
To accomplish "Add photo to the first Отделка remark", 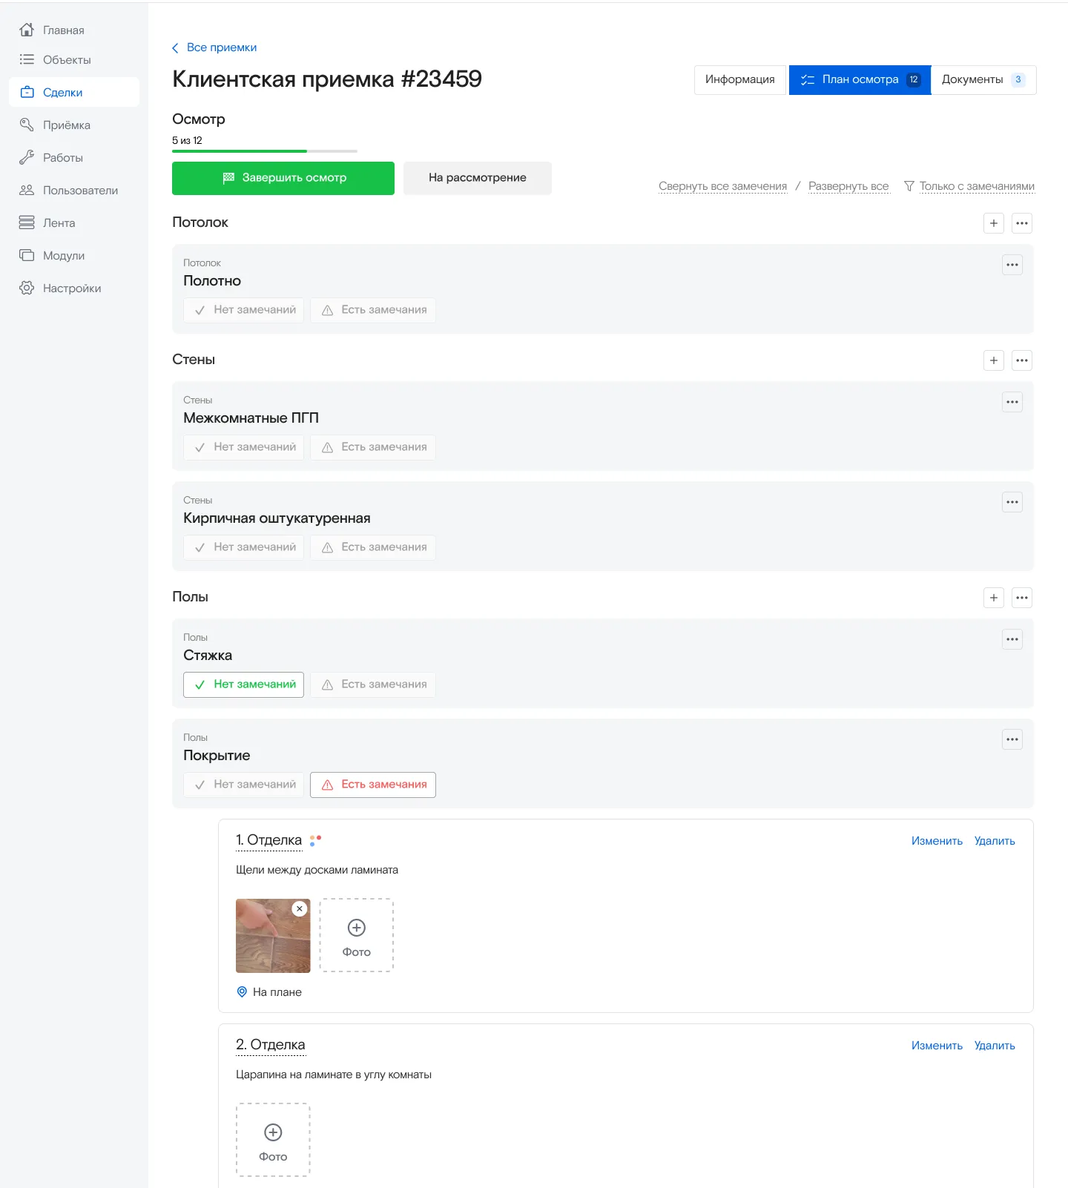I will 356,935.
